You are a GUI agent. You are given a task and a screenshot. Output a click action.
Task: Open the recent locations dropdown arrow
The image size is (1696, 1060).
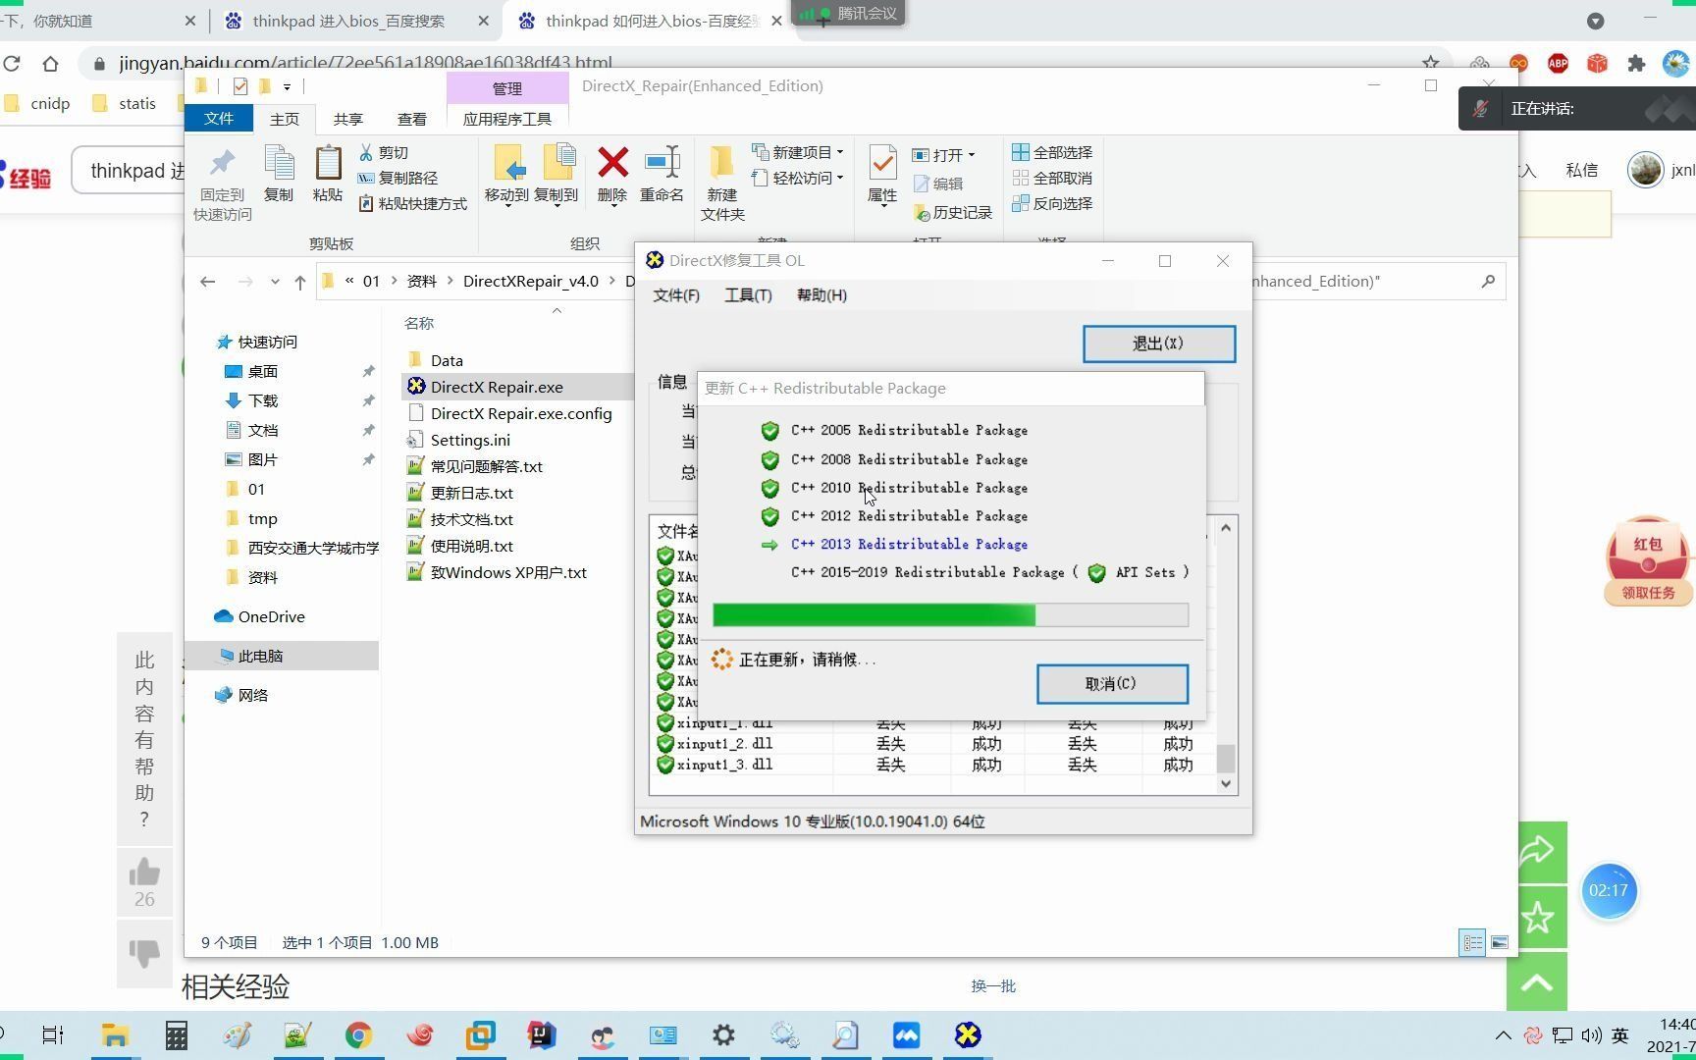[275, 282]
